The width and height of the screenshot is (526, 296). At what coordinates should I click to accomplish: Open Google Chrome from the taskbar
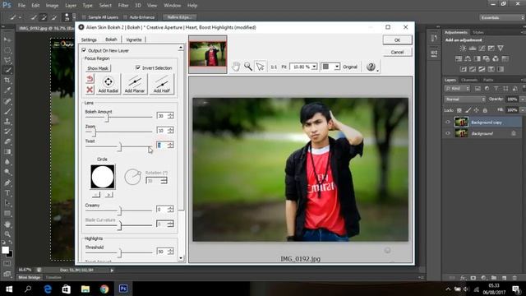click(104, 289)
